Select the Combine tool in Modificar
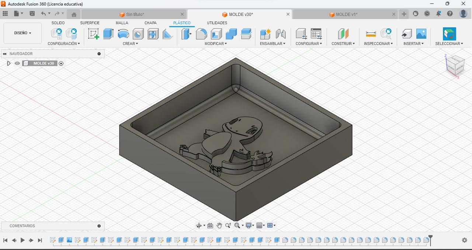472x250 pixels. (x=231, y=34)
